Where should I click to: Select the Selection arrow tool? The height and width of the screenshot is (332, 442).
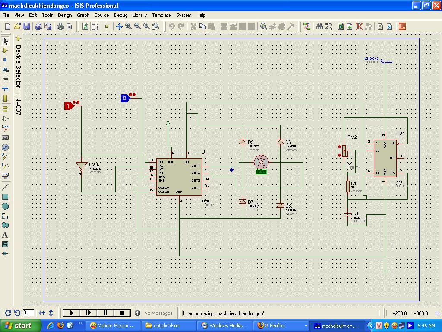point(5,41)
